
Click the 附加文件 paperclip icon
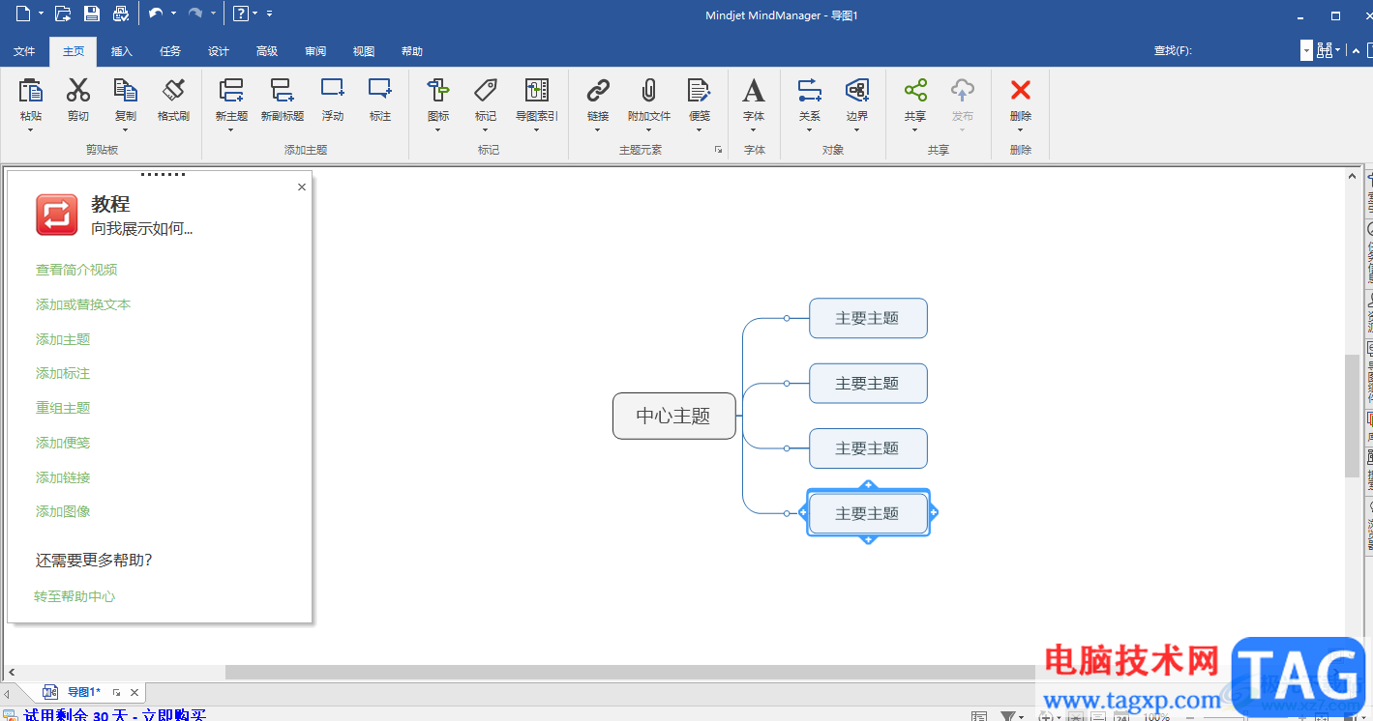[649, 91]
